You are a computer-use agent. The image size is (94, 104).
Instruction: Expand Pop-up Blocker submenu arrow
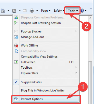pos(76,31)
